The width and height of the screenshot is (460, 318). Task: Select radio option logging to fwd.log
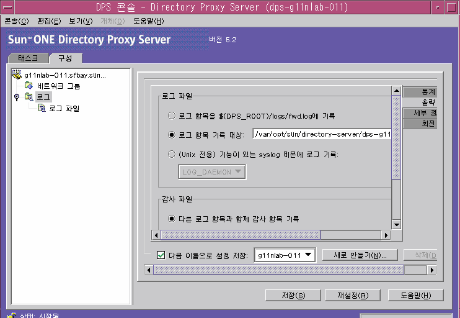(172, 116)
